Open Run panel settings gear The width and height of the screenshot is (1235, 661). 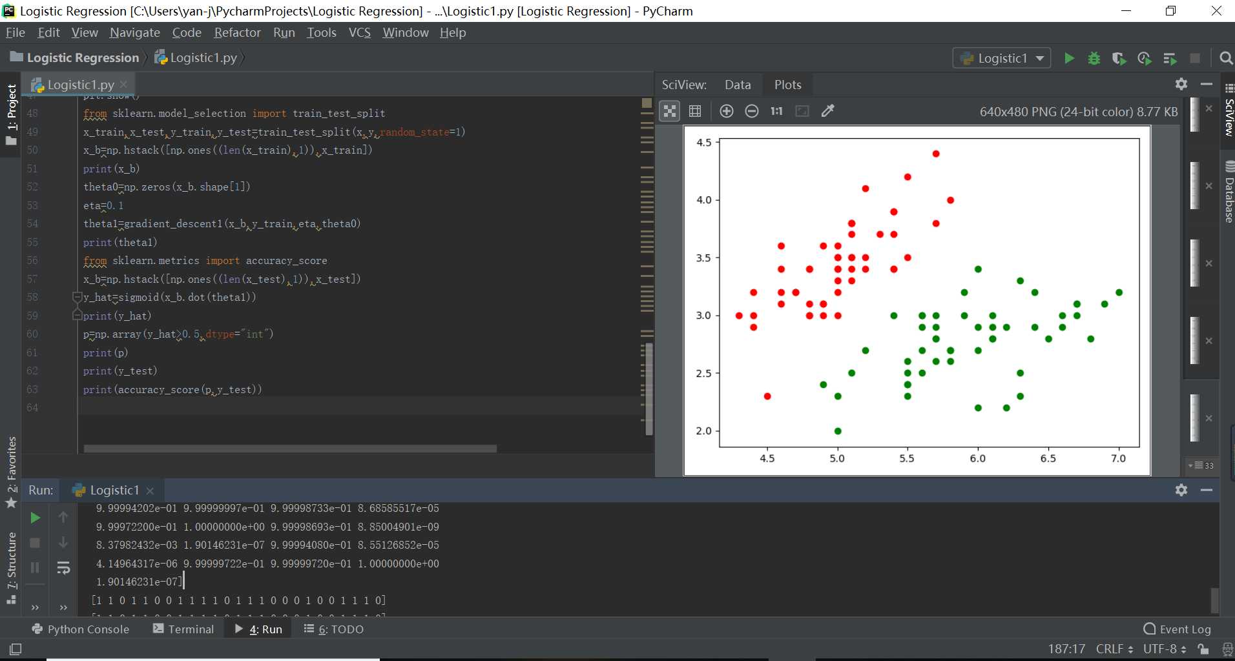point(1181,490)
